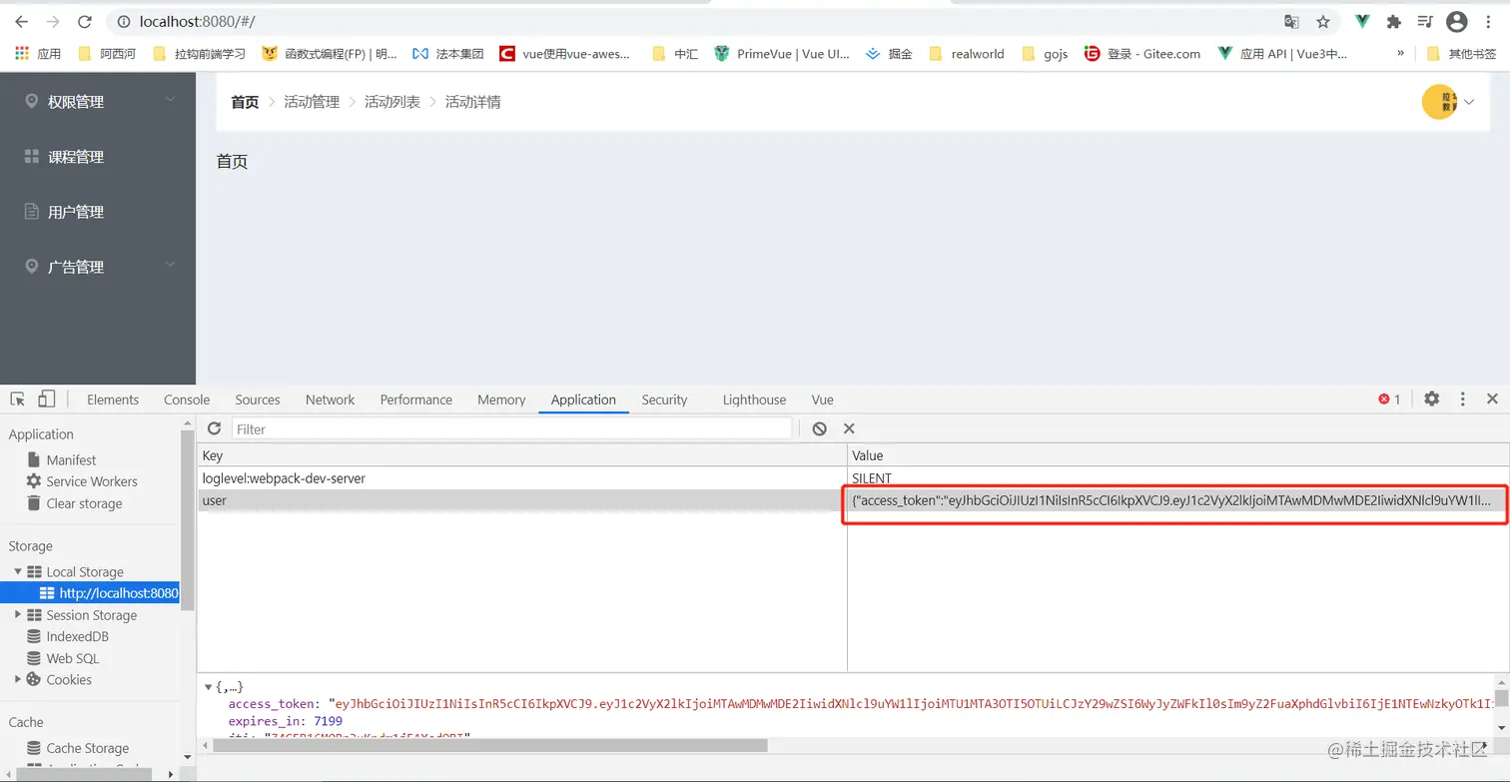This screenshot has width=1510, height=782.
Task: Switch to the Elements tab
Action: click(113, 399)
